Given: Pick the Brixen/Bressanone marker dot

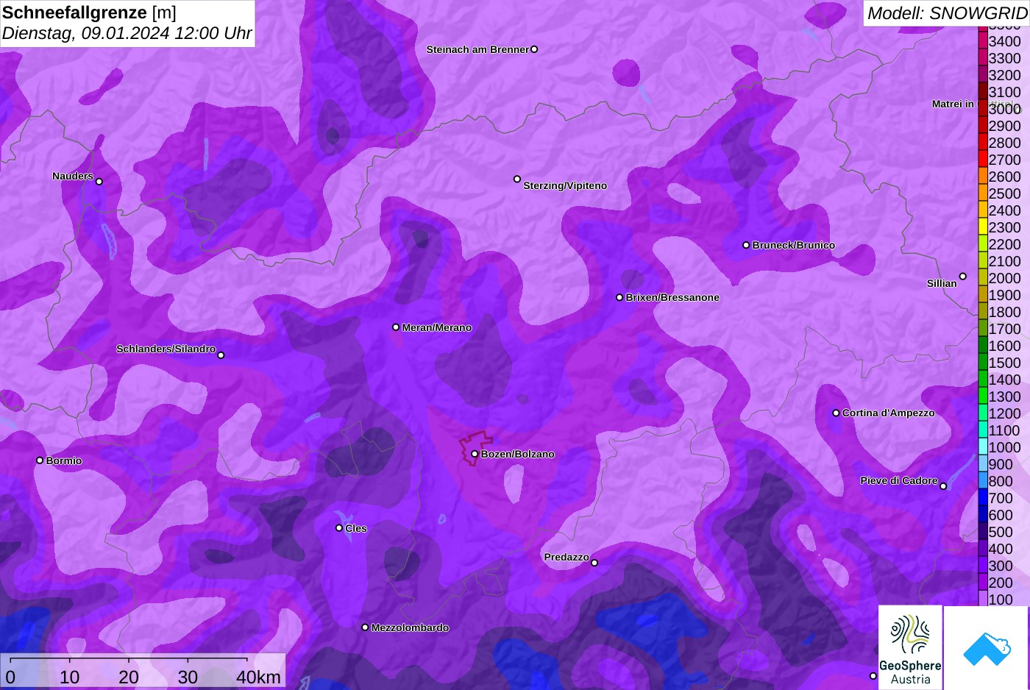Looking at the screenshot, I should 619,297.
